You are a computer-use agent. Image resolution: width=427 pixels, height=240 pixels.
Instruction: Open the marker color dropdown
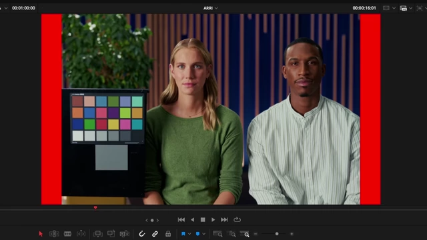pos(203,234)
